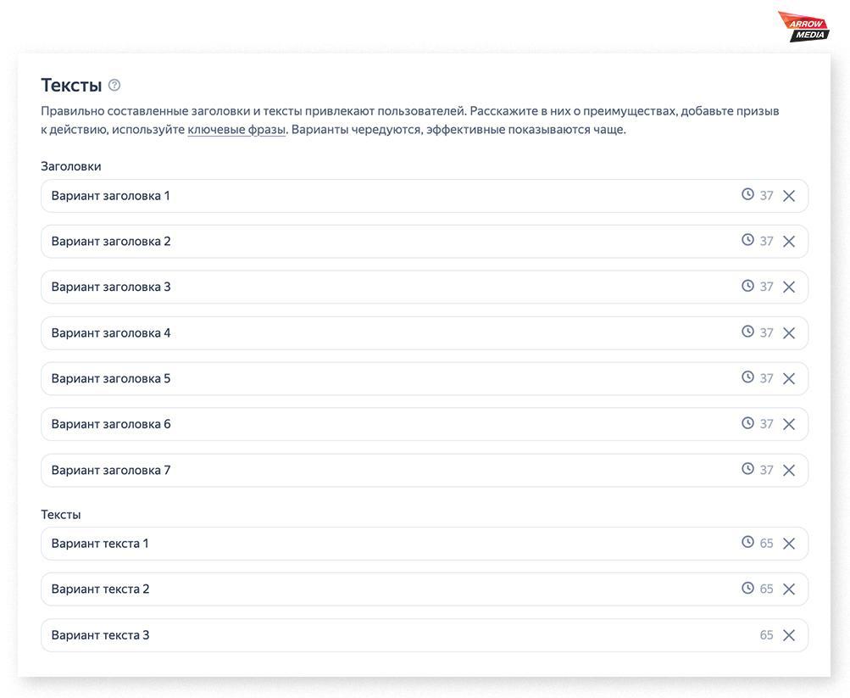The height and width of the screenshot is (698, 850).
Task: Click into the Вариант заголовка 4 field
Action: 381,333
